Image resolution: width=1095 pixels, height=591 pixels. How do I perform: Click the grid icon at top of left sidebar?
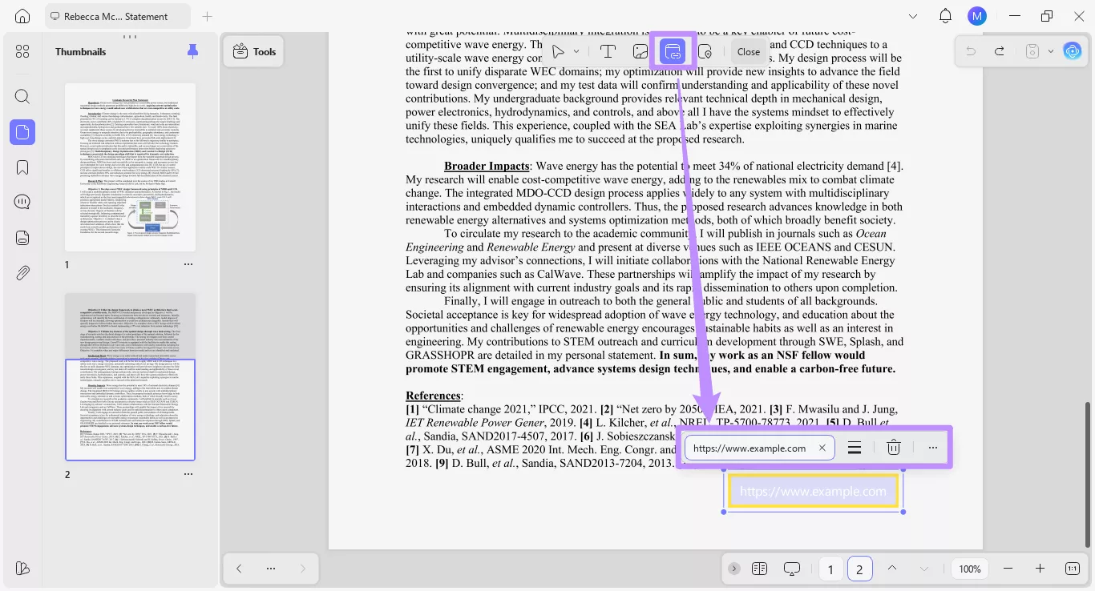pyautogui.click(x=22, y=51)
